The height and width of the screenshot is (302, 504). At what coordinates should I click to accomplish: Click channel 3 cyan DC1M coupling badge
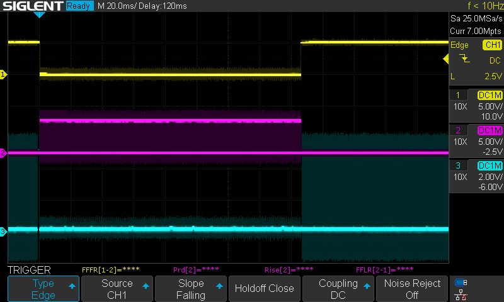(490, 165)
